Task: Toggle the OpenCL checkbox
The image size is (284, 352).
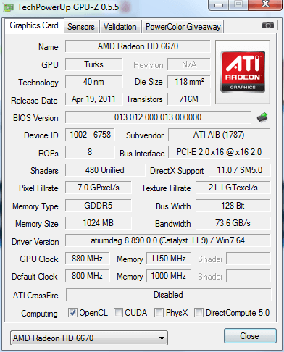Action: coord(72,312)
